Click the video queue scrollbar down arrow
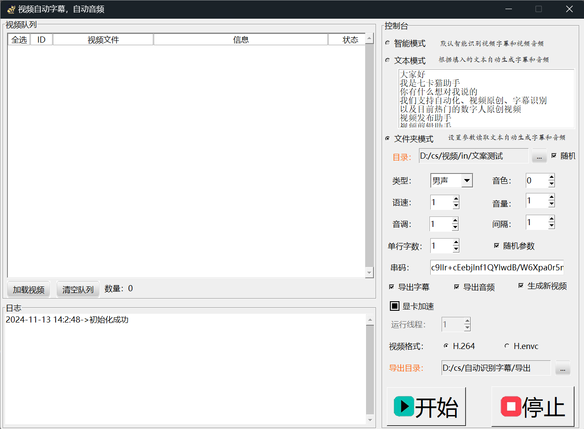The image size is (584, 429). (x=370, y=273)
